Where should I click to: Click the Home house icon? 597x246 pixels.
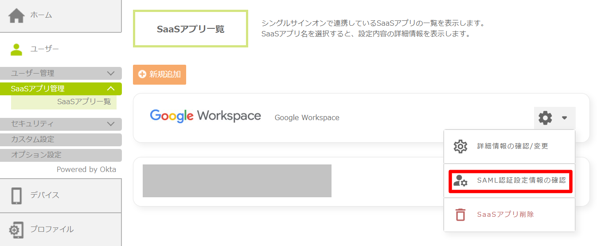click(x=17, y=15)
